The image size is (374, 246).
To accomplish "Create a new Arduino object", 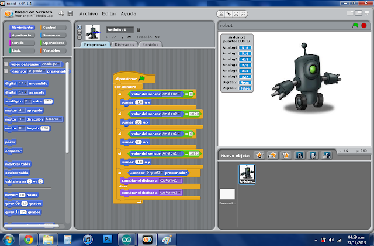I will [x=300, y=155].
